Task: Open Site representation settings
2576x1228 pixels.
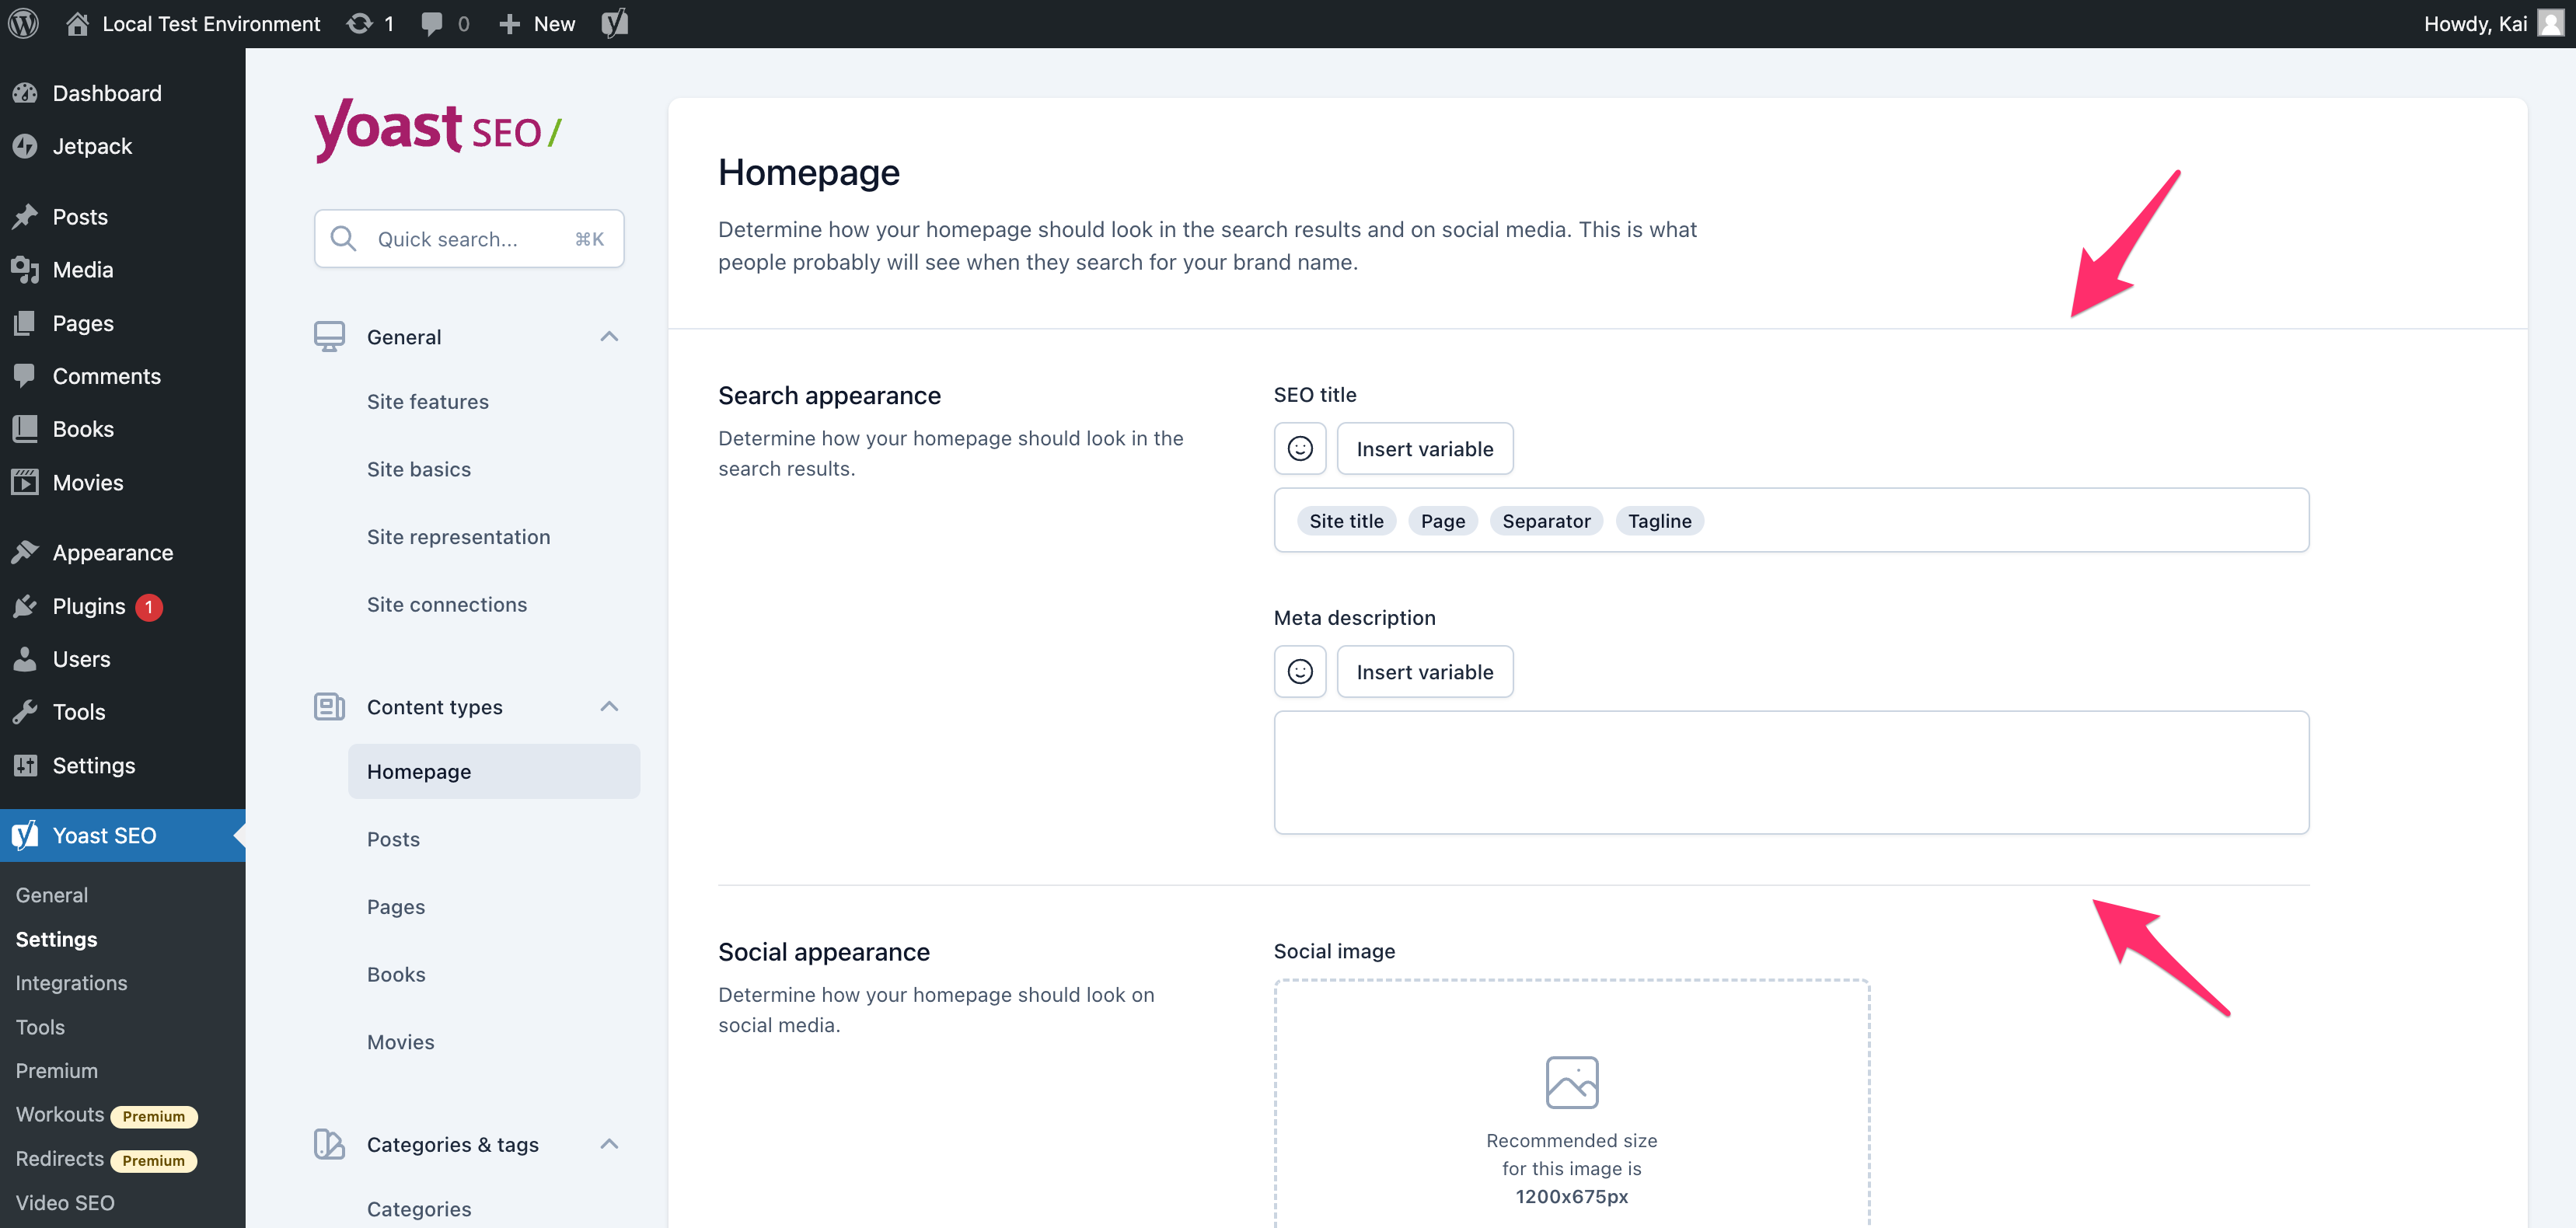Action: point(458,536)
